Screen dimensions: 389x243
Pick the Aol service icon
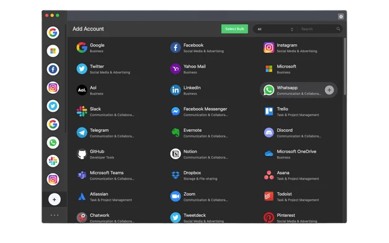82,90
